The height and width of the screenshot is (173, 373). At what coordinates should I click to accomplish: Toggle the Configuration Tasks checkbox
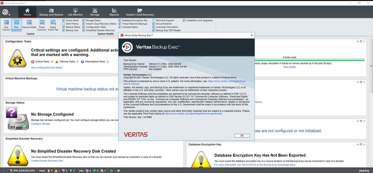click(84, 27)
